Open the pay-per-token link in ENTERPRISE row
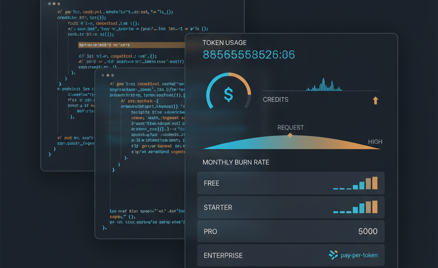Image resolution: width=438 pixels, height=268 pixels. [359, 255]
